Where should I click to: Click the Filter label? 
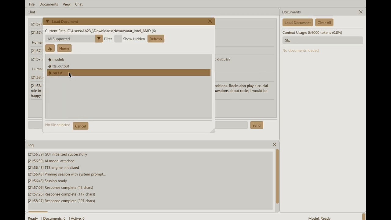108,39
